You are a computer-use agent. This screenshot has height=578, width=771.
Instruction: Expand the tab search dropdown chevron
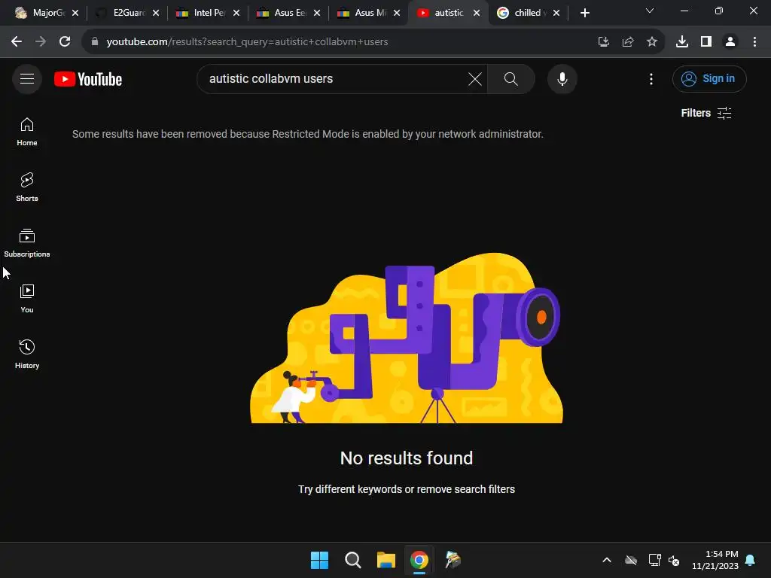tap(650, 11)
